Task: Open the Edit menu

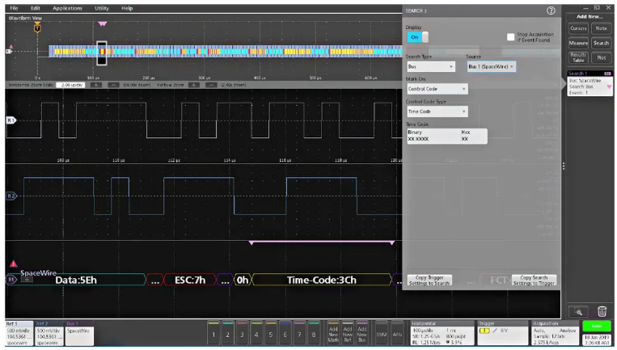Action: tap(36, 8)
